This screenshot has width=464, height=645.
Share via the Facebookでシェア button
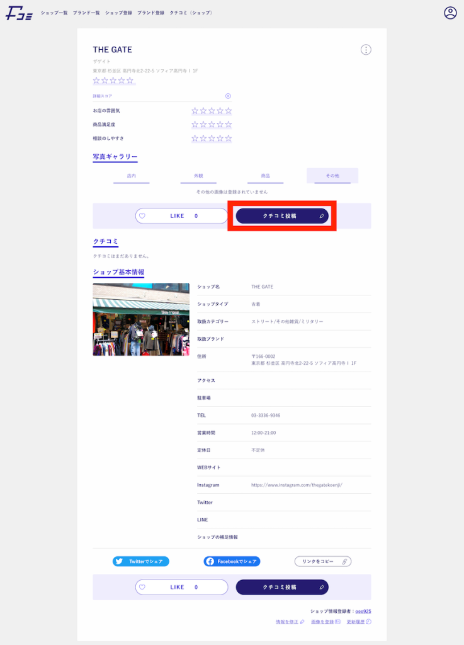click(x=232, y=561)
